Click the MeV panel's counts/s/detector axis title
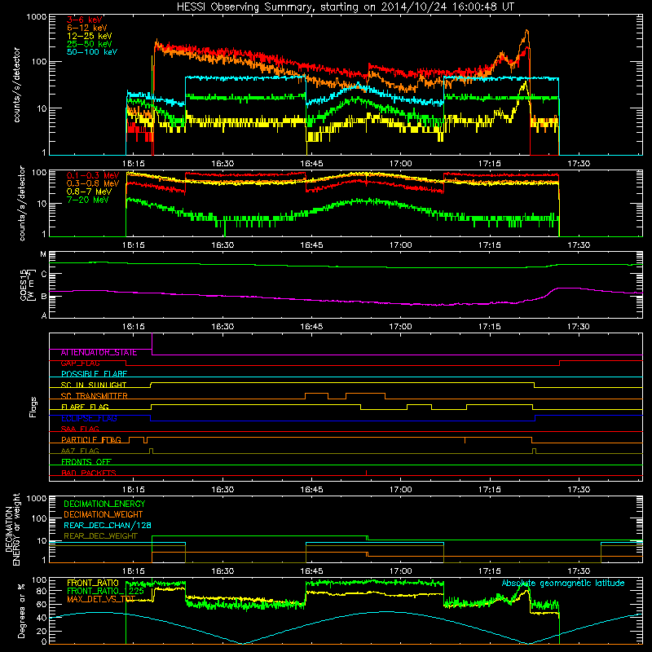The width and height of the screenshot is (652, 652). click(x=22, y=203)
